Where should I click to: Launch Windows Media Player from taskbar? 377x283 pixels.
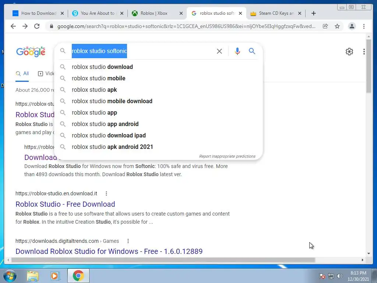tap(55, 276)
